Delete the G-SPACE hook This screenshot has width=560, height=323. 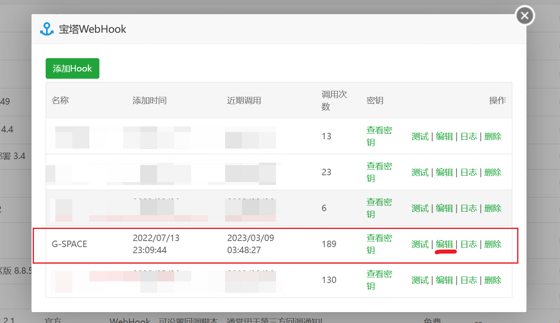point(493,244)
